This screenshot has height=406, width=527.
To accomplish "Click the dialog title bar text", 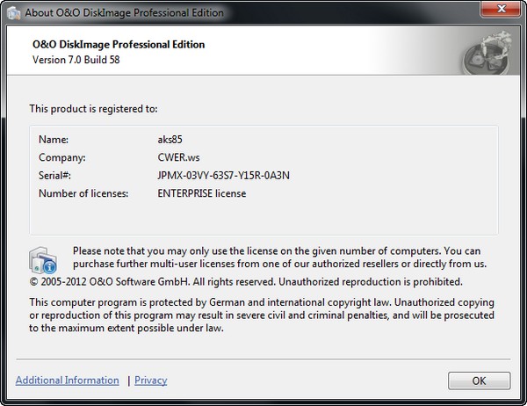I will (x=123, y=13).
